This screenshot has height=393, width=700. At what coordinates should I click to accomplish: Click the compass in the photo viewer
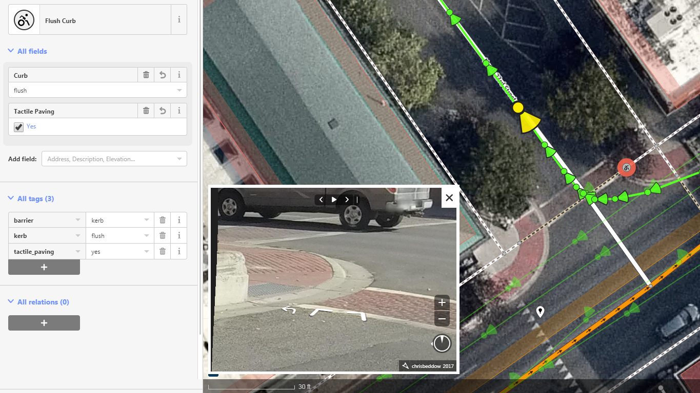click(442, 343)
